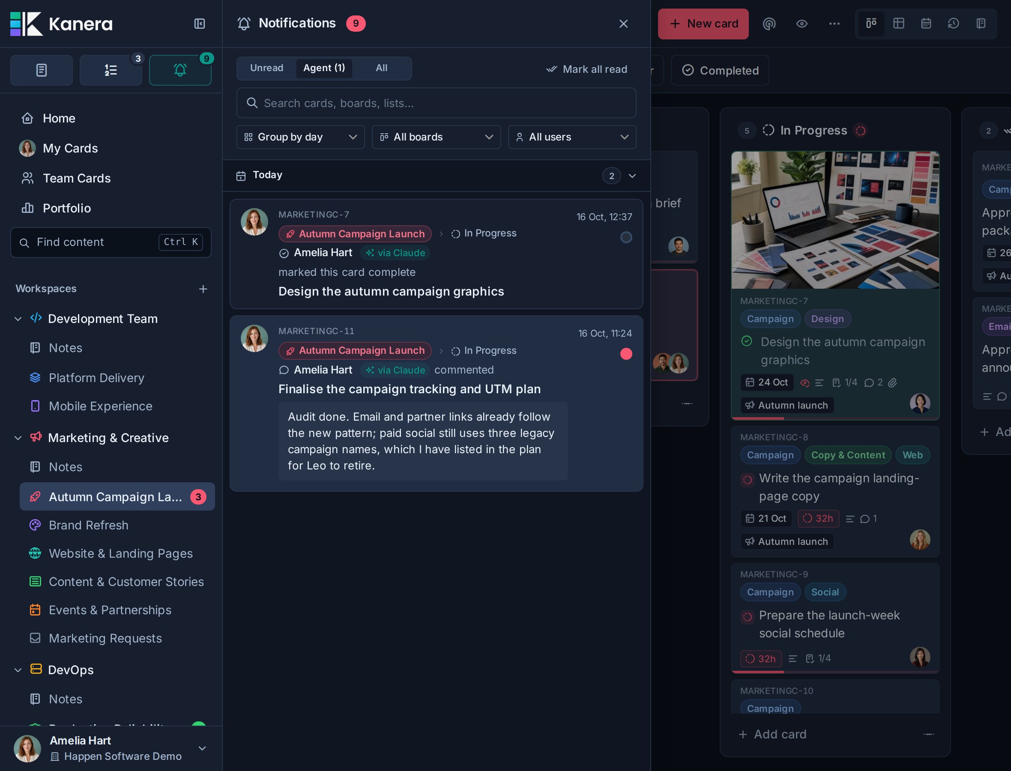This screenshot has height=771, width=1011.
Task: Collapse the sidebar using the panel icon
Action: tap(199, 24)
